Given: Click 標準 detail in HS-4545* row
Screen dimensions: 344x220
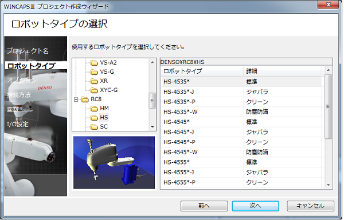Looking at the screenshot, I should click(x=252, y=122).
